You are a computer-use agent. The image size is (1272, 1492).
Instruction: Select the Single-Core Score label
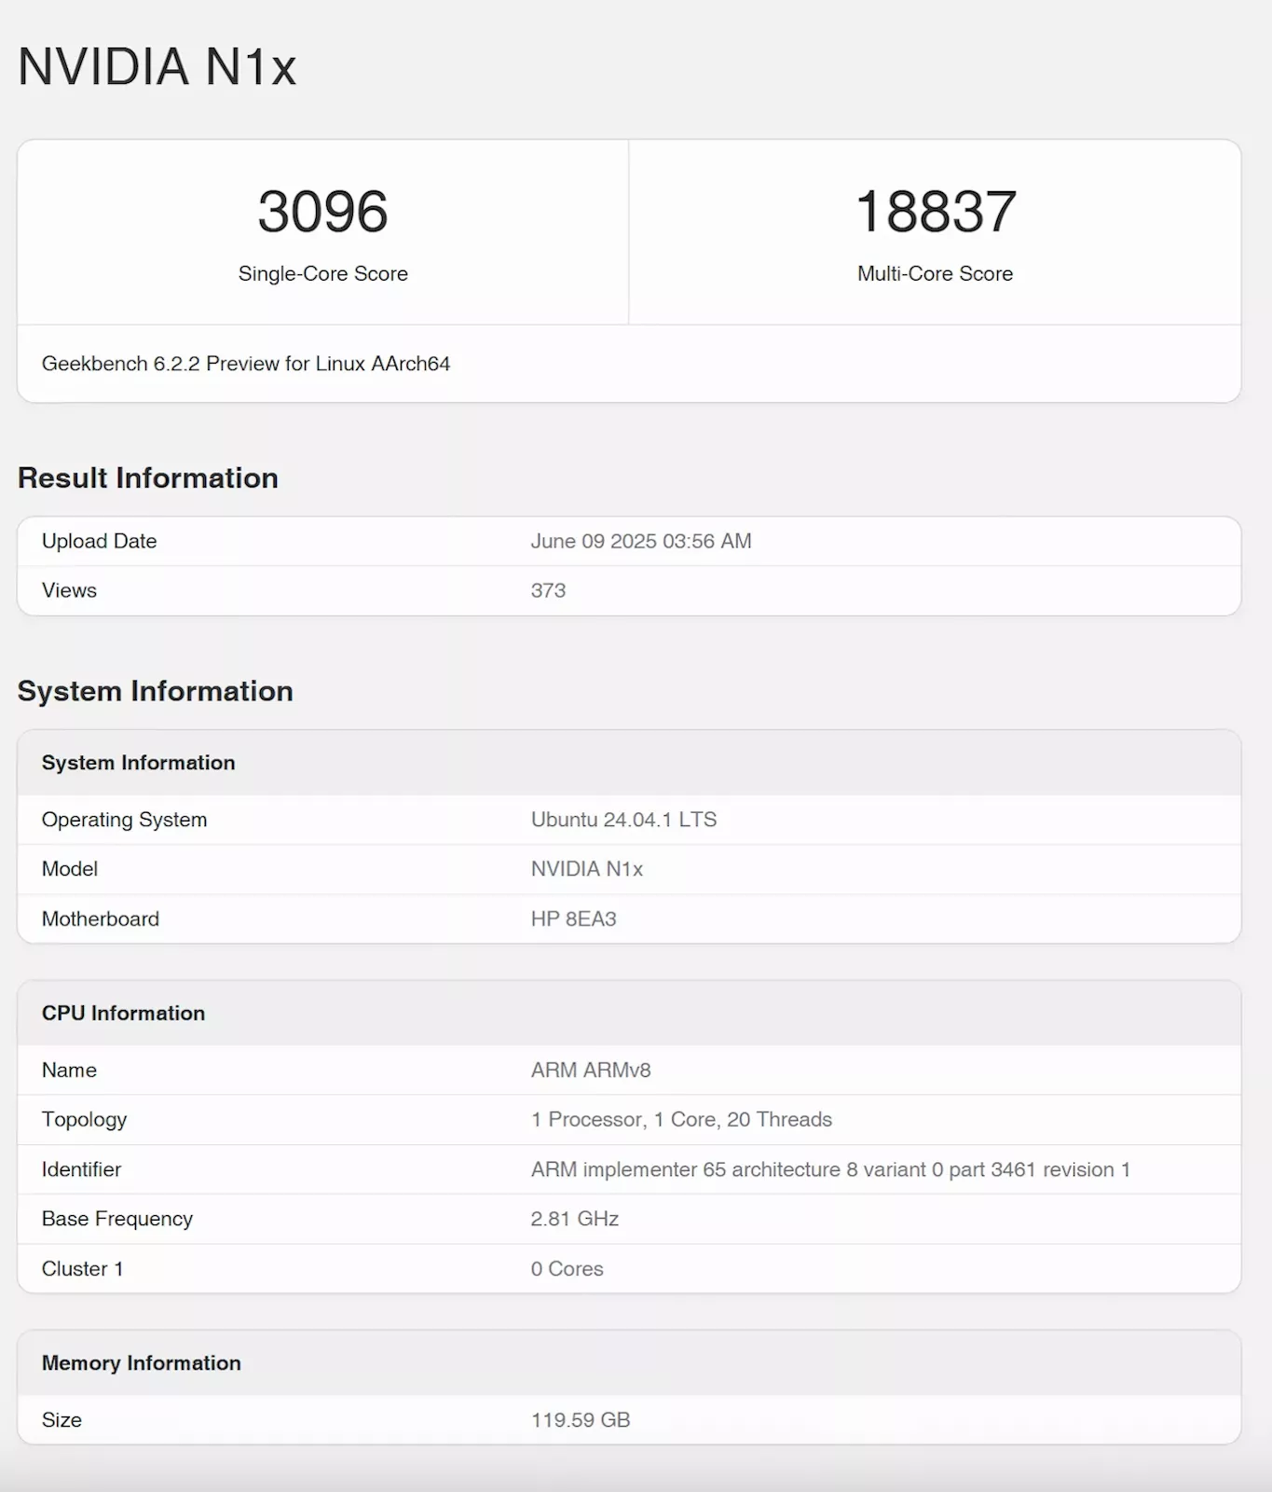[x=322, y=273]
